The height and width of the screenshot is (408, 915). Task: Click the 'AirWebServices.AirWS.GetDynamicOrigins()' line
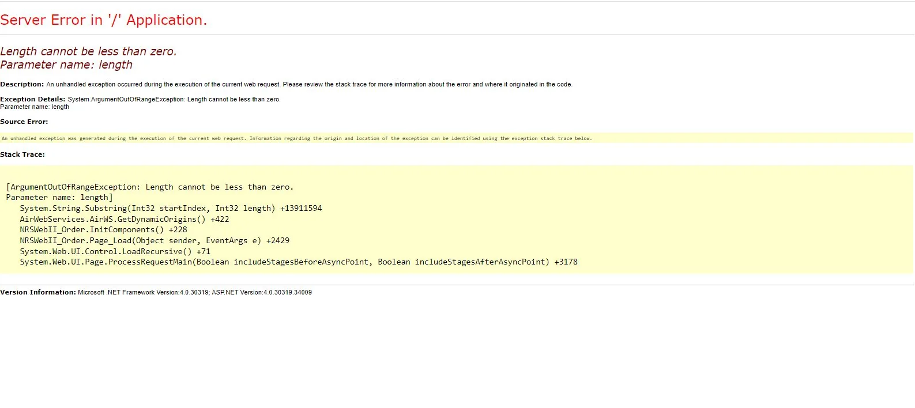[124, 219]
